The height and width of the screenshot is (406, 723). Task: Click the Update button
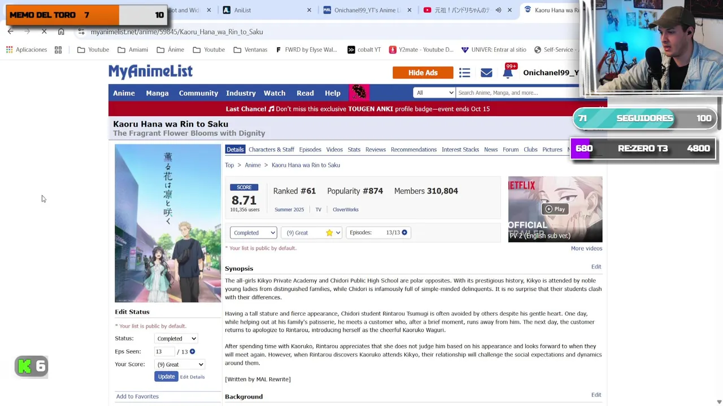tap(166, 377)
